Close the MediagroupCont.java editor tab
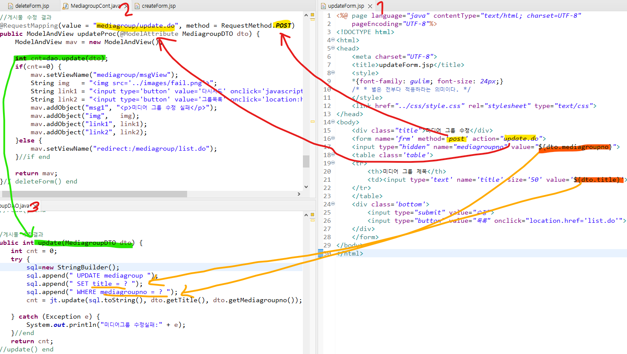Screen dimensions: 627x354 pos(126,6)
